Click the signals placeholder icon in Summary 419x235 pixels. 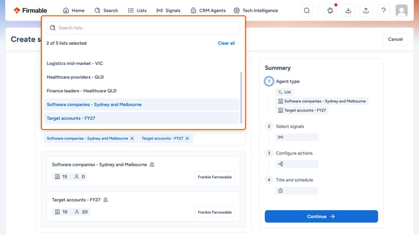[x=280, y=137]
